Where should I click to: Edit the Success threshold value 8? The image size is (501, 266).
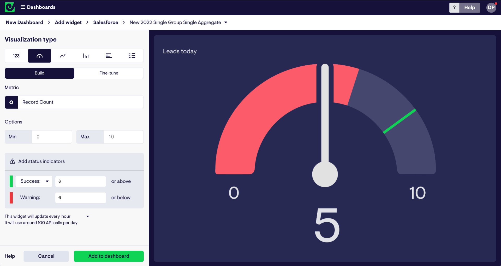point(81,181)
